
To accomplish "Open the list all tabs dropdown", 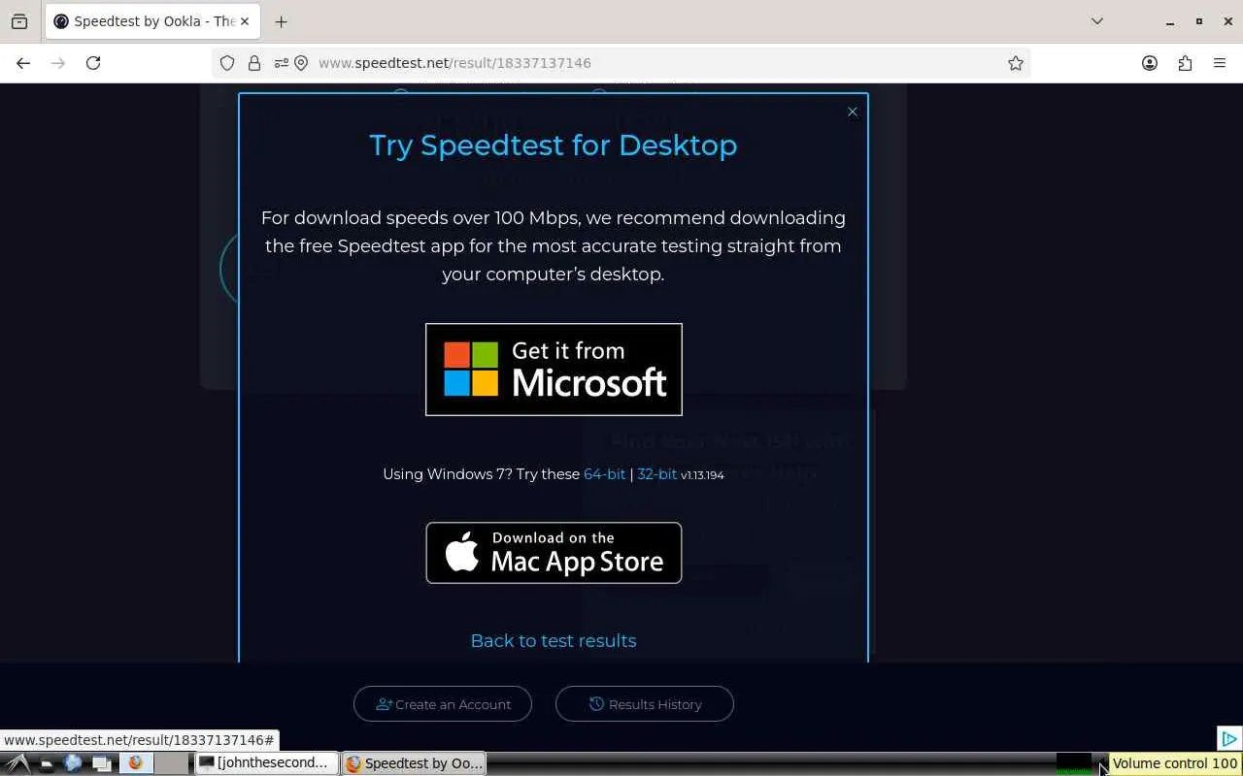I will click(x=1097, y=21).
